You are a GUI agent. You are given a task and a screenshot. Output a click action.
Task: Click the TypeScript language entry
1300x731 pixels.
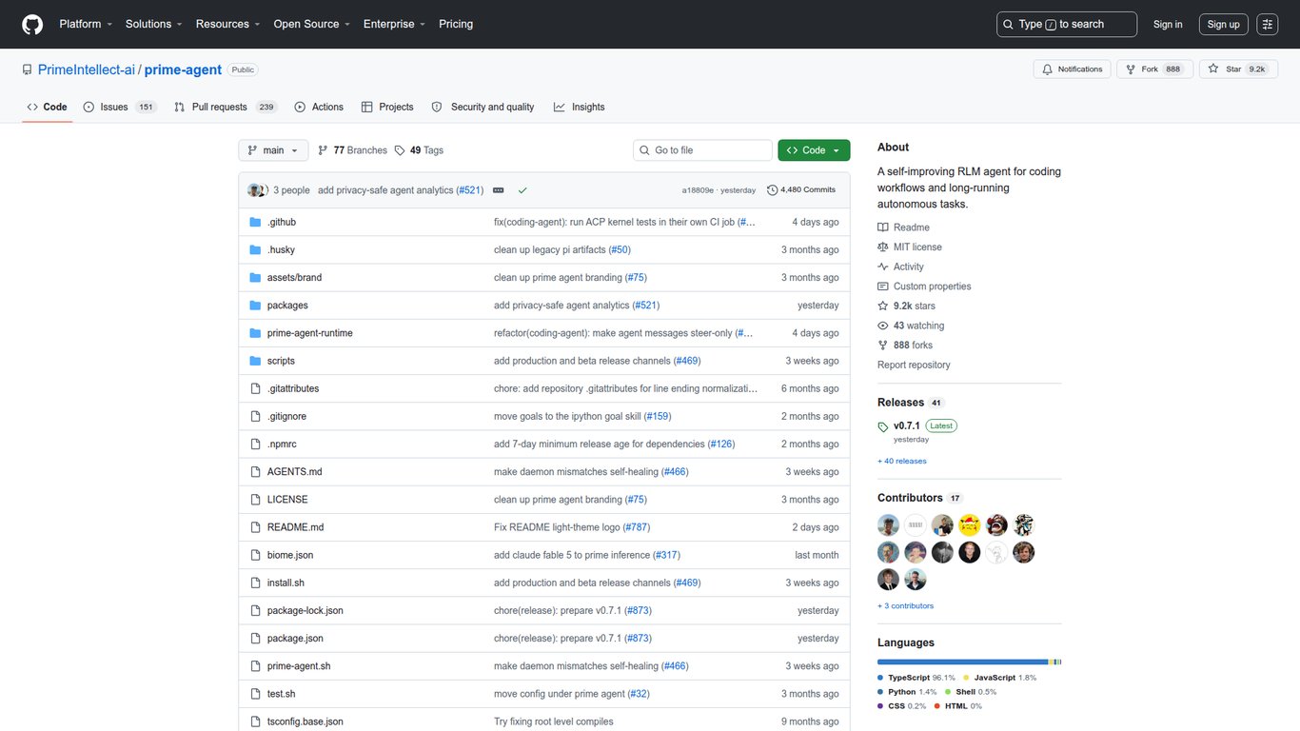point(916,678)
